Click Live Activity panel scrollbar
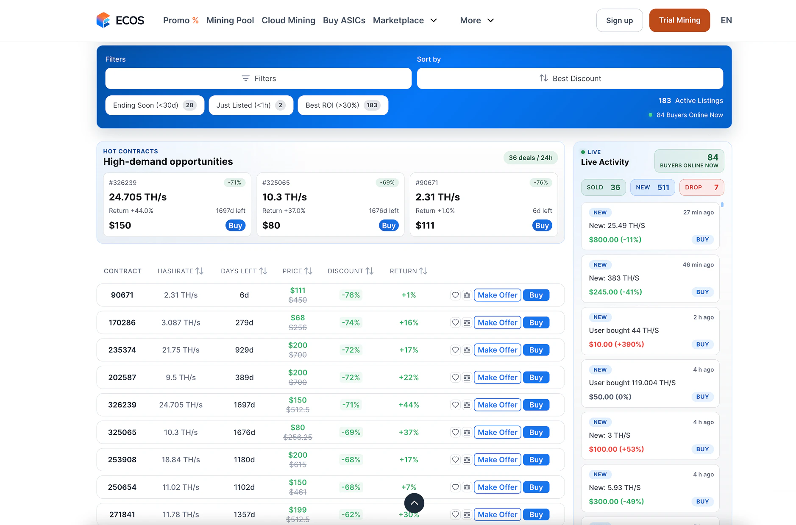 [722, 205]
